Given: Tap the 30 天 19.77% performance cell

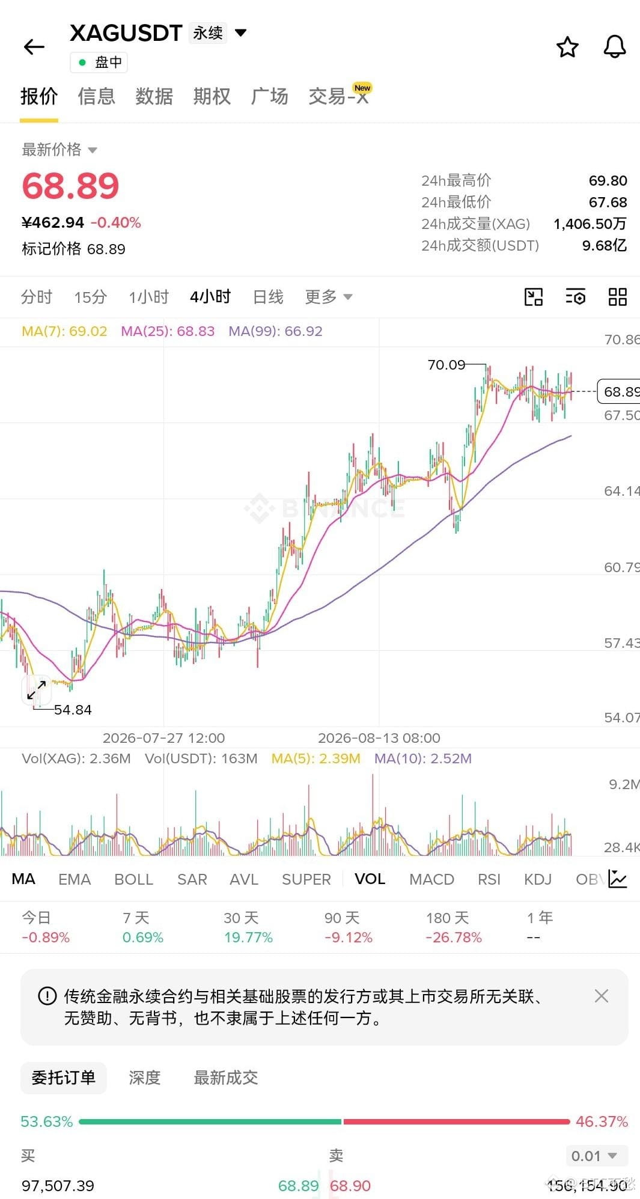Looking at the screenshot, I should click(248, 927).
